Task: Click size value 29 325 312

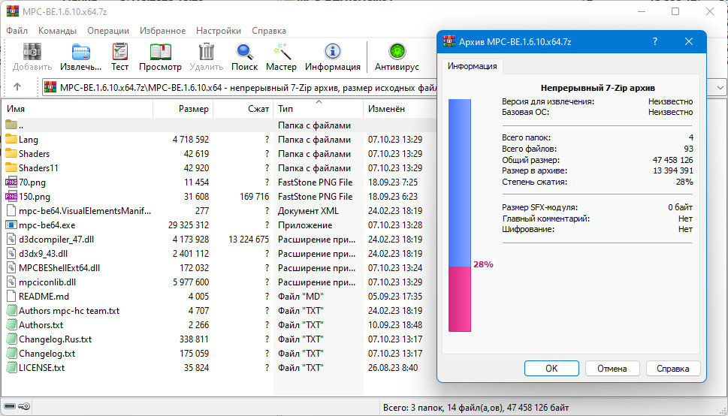Action: point(189,225)
